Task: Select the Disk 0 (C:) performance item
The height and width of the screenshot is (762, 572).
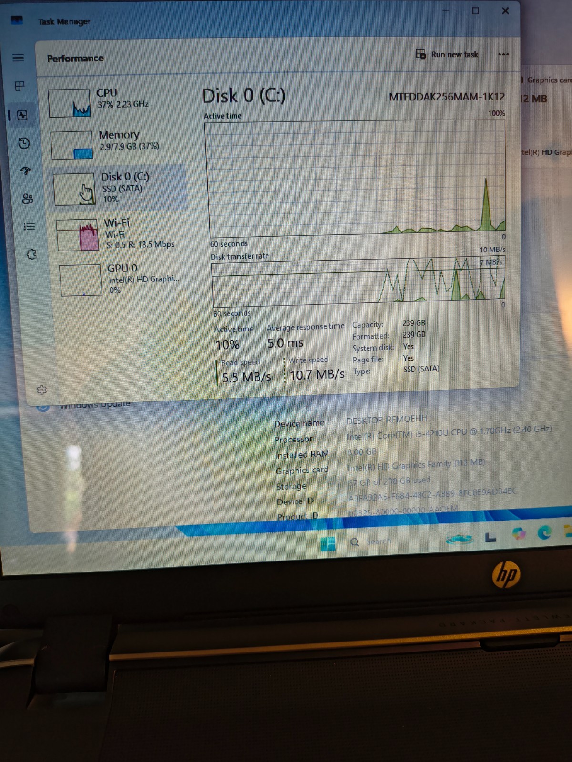Action: pyautogui.click(x=119, y=188)
